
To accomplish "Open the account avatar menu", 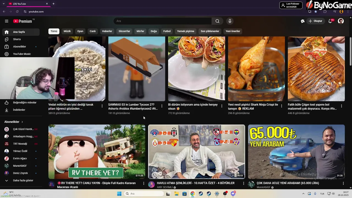I will pos(341,21).
